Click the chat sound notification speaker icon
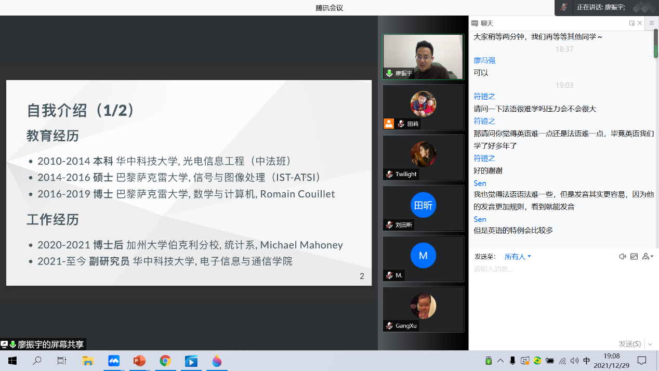 (x=622, y=257)
